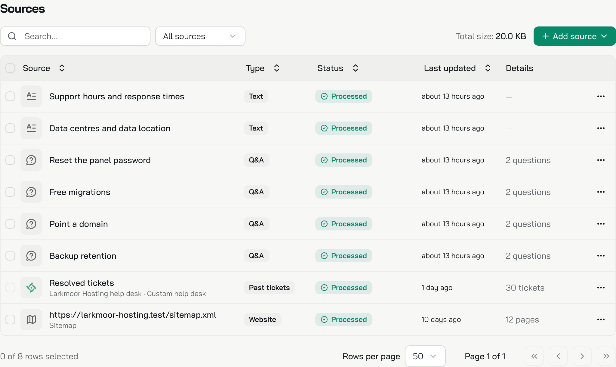The image size is (616, 367).
Task: Tick the Backup retention row checkbox
Action: pyautogui.click(x=10, y=256)
